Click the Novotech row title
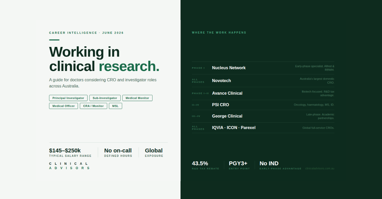 (222, 81)
